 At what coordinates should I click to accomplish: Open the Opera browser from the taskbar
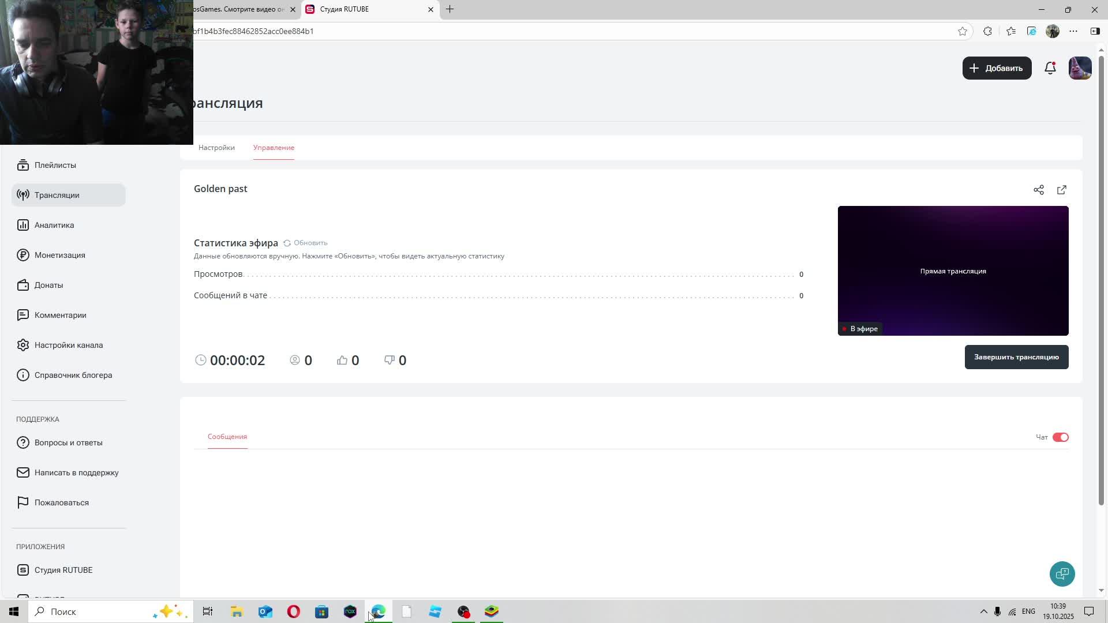[294, 611]
